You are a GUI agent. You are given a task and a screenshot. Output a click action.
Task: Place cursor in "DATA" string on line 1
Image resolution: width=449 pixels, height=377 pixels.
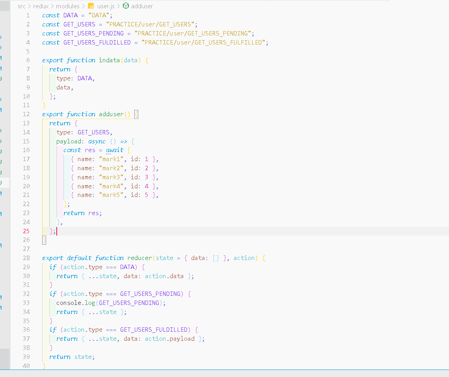pos(99,15)
